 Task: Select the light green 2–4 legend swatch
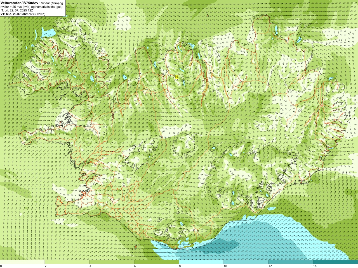click(67, 262)
